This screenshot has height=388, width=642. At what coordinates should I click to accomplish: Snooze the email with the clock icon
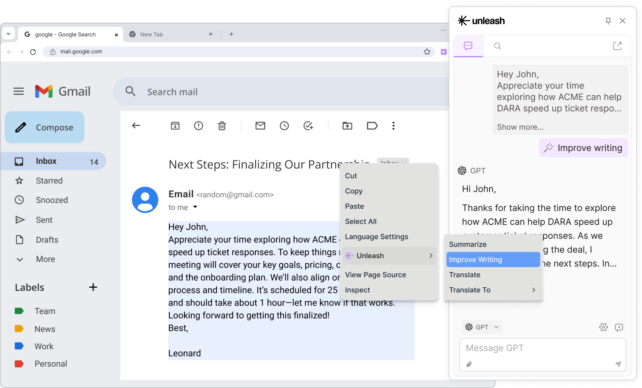click(x=284, y=126)
